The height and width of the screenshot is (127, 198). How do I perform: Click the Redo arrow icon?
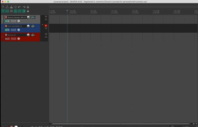click(24, 7)
